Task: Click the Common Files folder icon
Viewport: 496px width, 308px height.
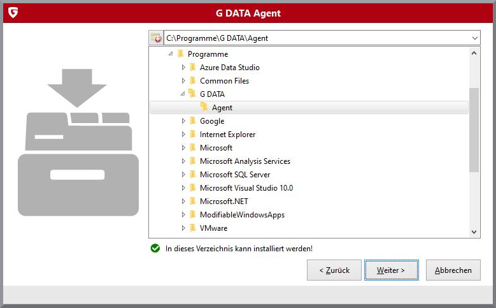Action: (193, 80)
